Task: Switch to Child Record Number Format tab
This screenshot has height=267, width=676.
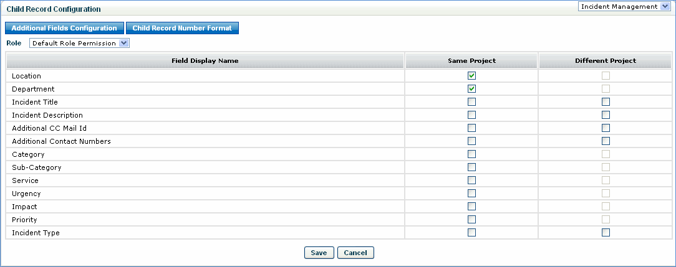Action: click(x=182, y=28)
